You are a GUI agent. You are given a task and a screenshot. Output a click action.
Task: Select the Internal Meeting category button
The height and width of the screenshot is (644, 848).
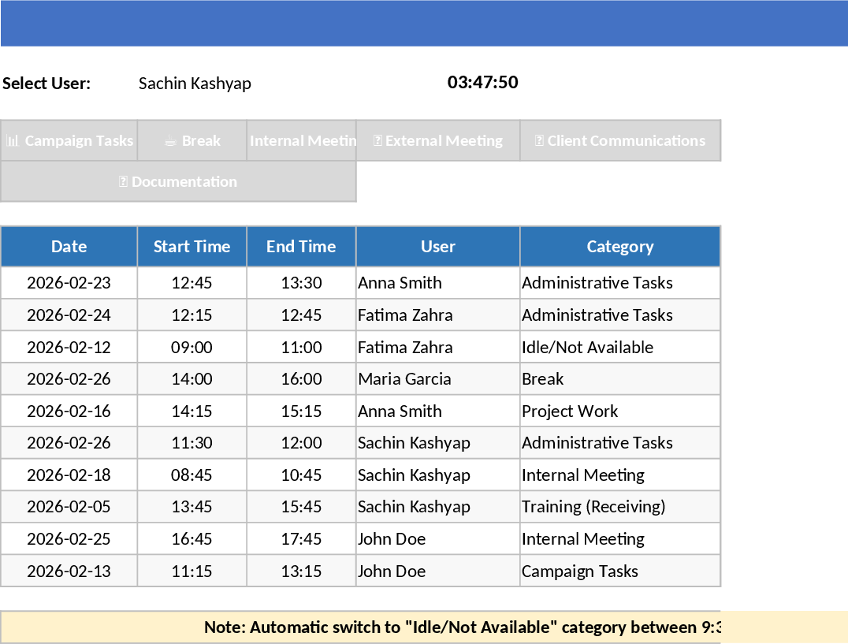pyautogui.click(x=302, y=140)
